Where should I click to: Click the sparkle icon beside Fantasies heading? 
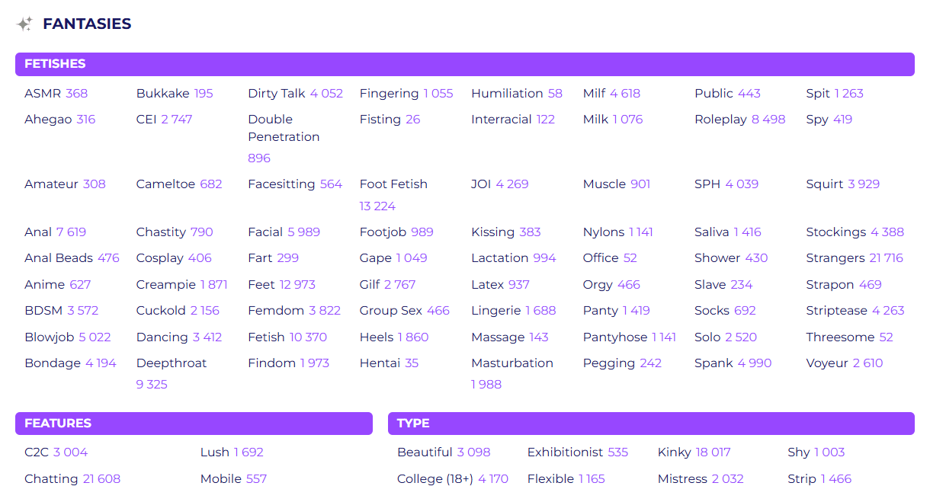click(24, 24)
